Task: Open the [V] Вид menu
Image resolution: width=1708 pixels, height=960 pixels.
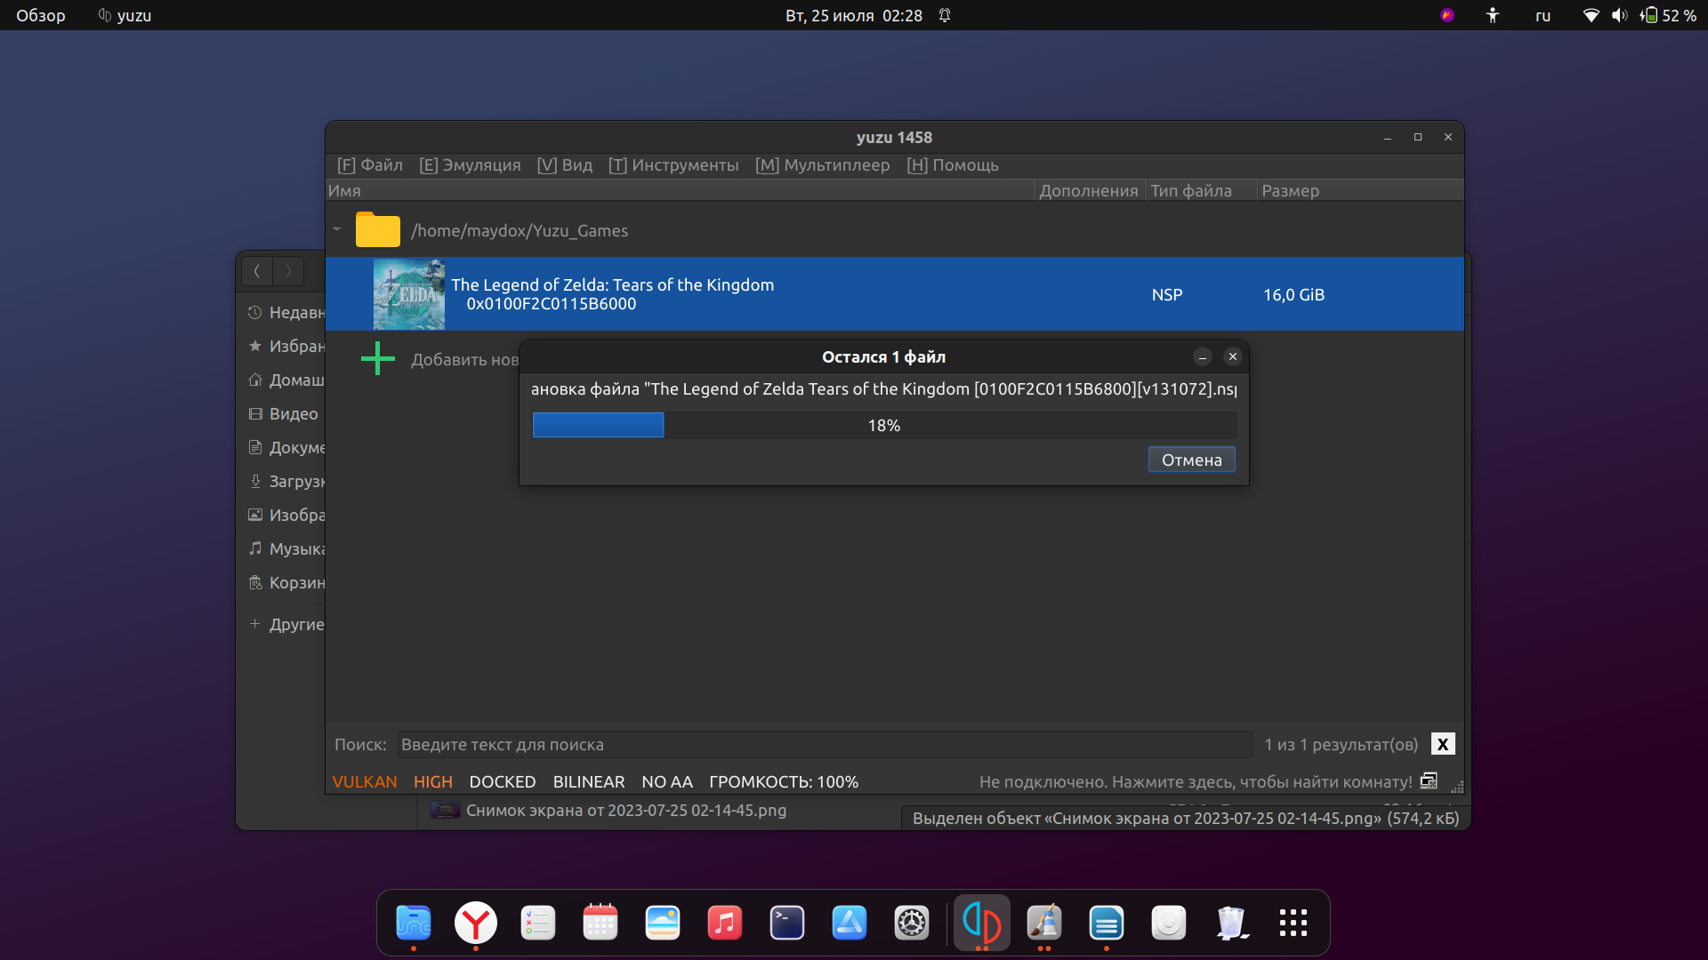Action: coord(565,165)
